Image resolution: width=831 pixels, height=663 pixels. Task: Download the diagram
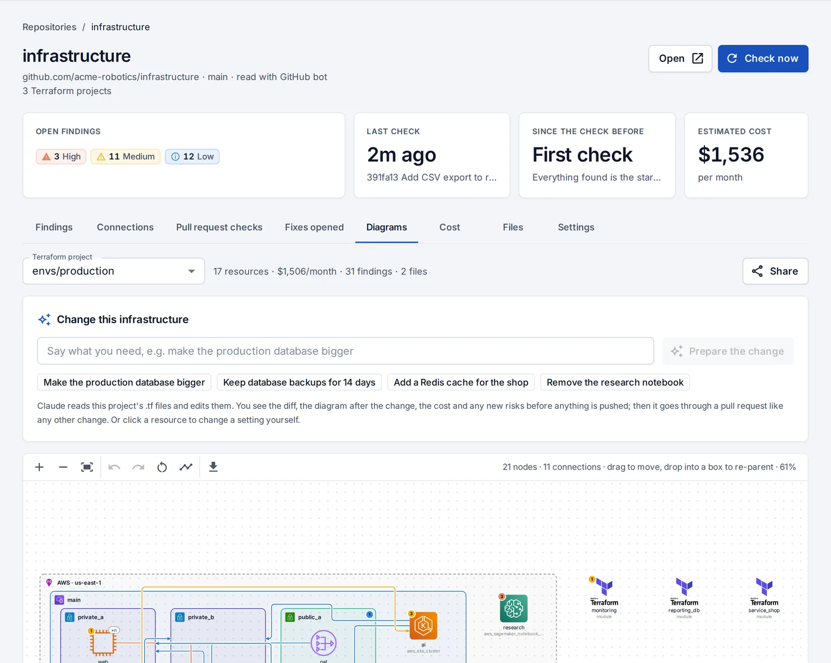point(213,467)
